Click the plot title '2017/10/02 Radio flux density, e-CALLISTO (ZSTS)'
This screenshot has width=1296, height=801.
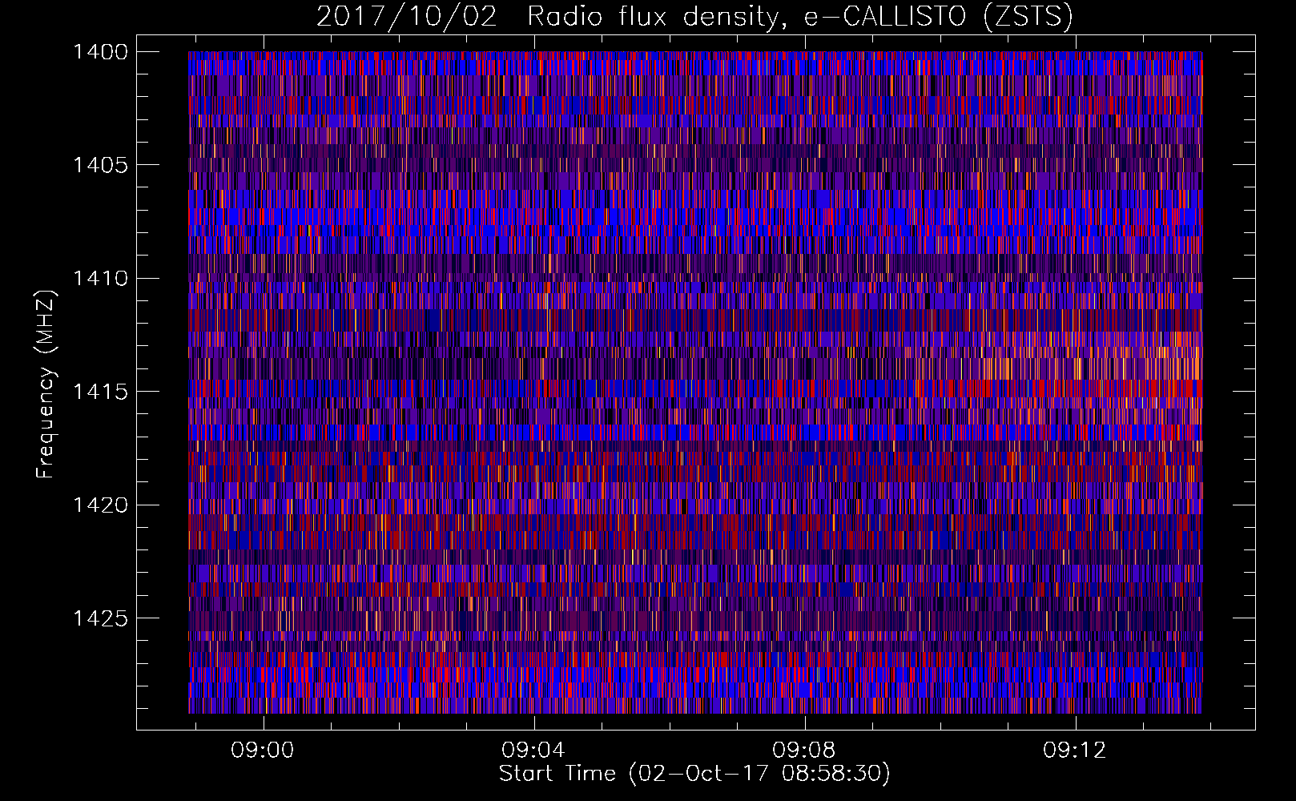[694, 17]
